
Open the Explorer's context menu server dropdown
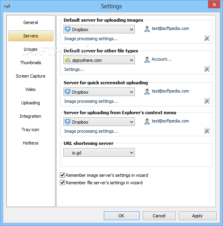[99, 122]
